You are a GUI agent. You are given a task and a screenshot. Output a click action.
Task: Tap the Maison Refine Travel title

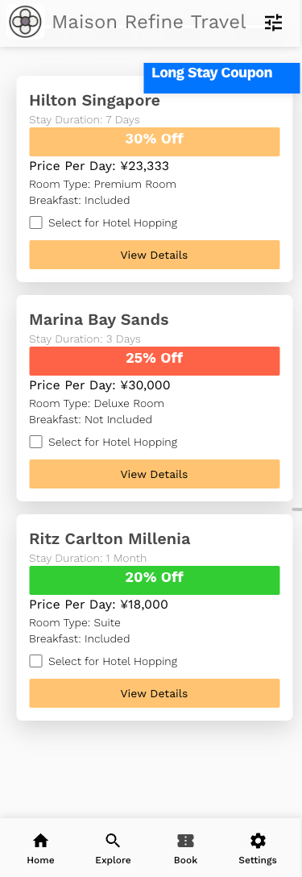149,23
